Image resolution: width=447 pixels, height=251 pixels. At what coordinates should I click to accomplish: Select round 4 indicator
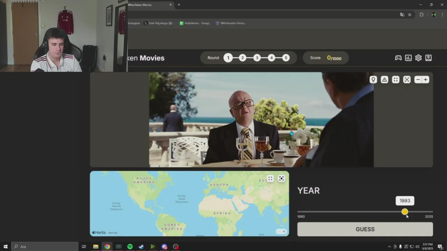click(271, 58)
